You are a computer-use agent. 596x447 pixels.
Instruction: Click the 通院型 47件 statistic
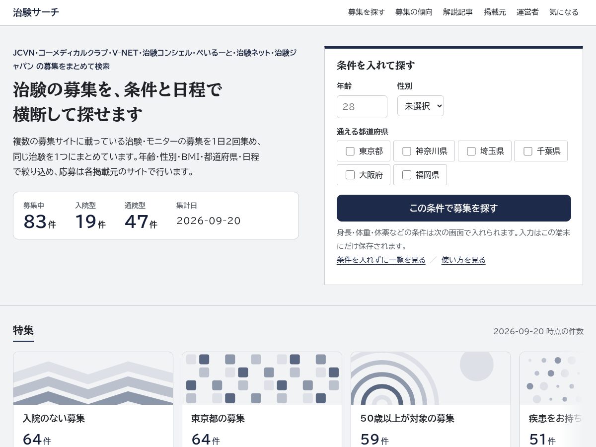coord(141,216)
